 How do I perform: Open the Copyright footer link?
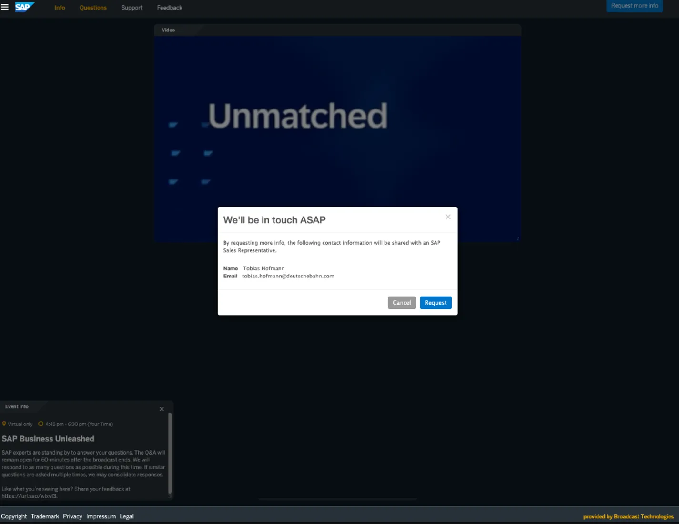point(14,516)
